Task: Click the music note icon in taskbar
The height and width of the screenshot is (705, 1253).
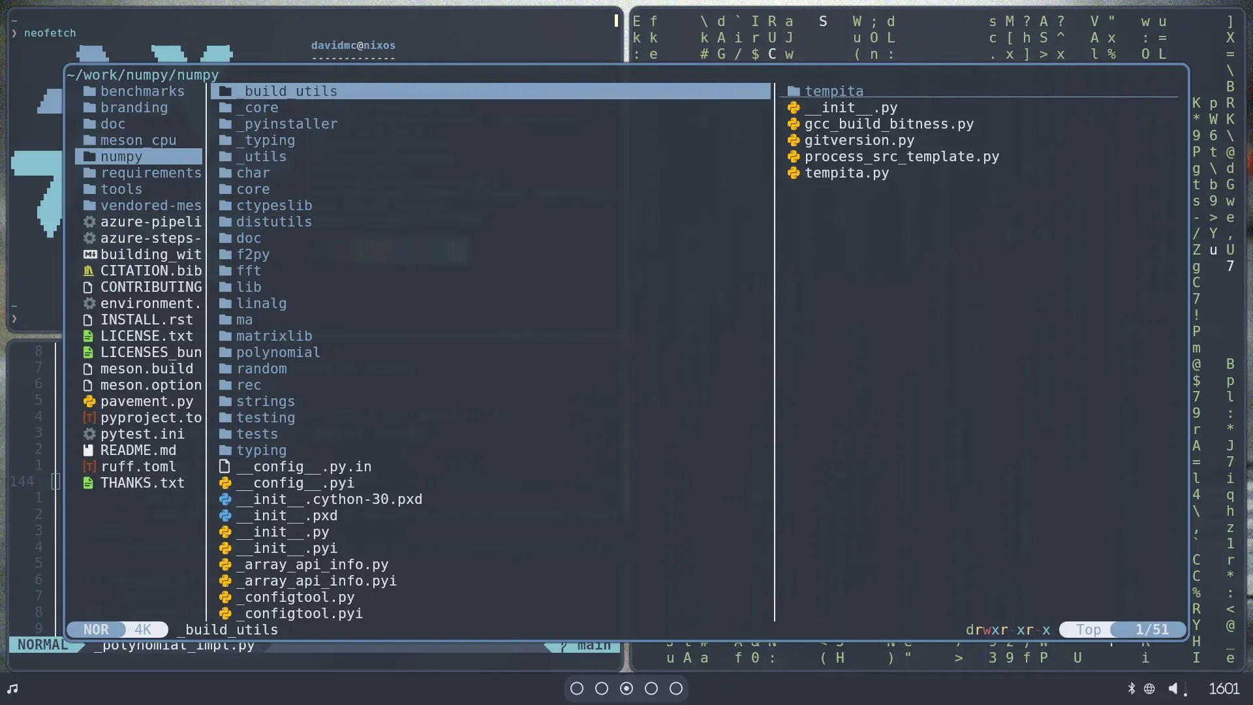Action: [12, 689]
